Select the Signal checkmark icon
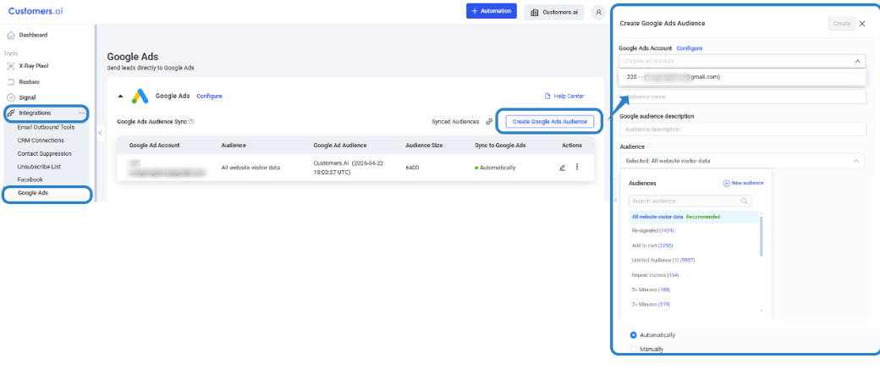This screenshot has width=880, height=375. pos(11,97)
